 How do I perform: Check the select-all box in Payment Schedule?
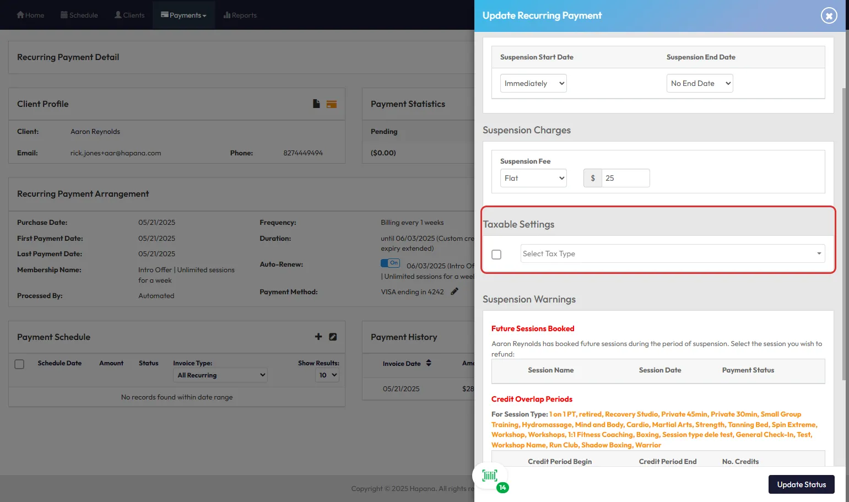coord(19,364)
